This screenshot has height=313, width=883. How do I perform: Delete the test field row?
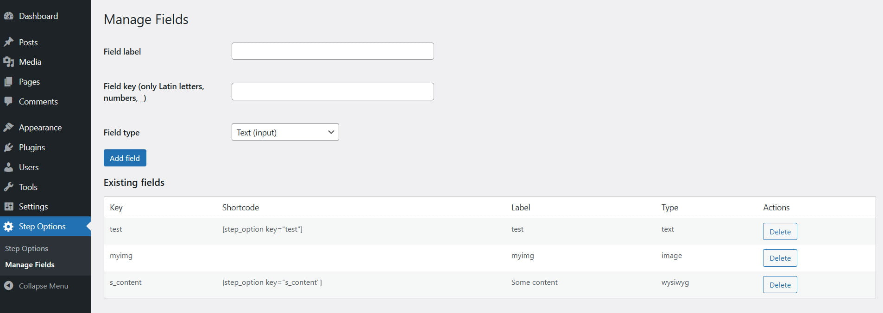pyautogui.click(x=780, y=232)
